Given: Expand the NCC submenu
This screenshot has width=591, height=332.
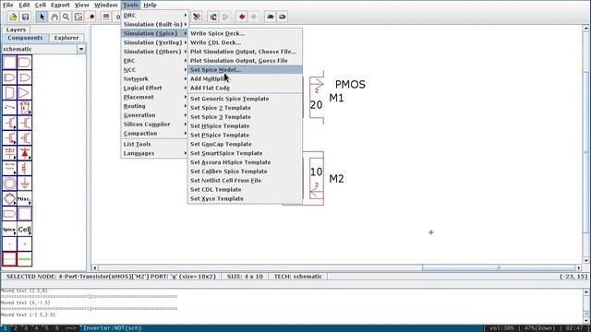Looking at the screenshot, I should pyautogui.click(x=154, y=70).
